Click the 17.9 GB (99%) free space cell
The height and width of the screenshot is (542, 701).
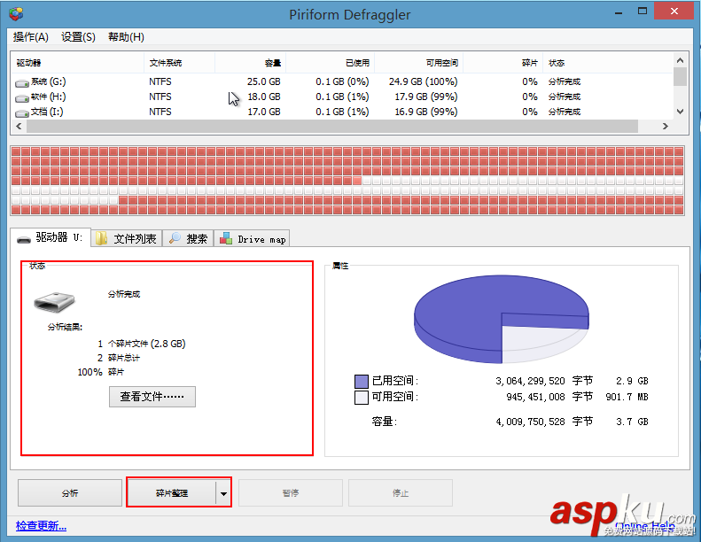426,97
